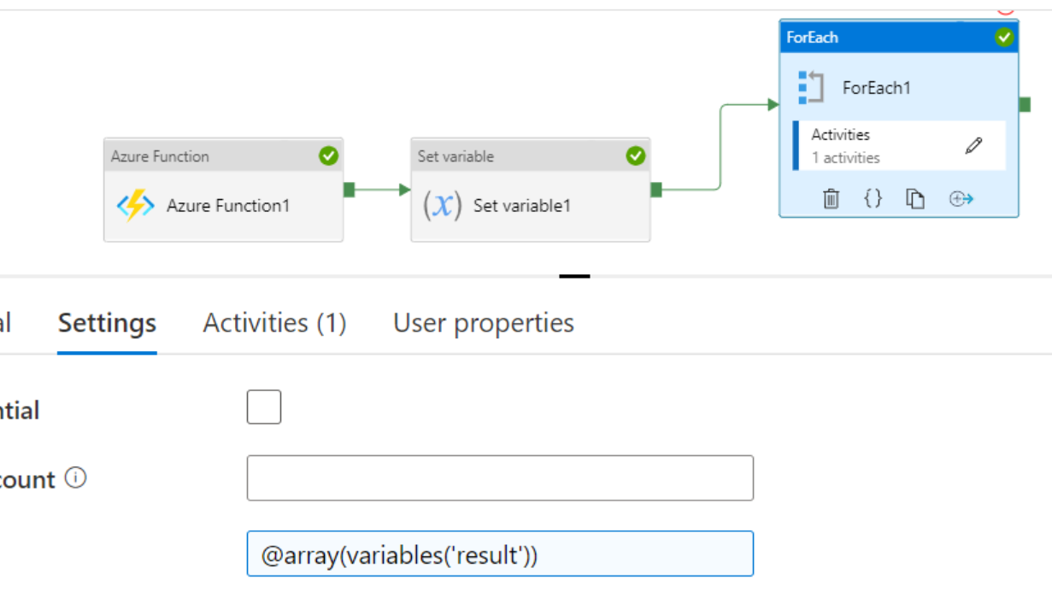Viewport: 1052px width, 603px height.
Task: Click the black panel resize handle
Action: (x=575, y=276)
